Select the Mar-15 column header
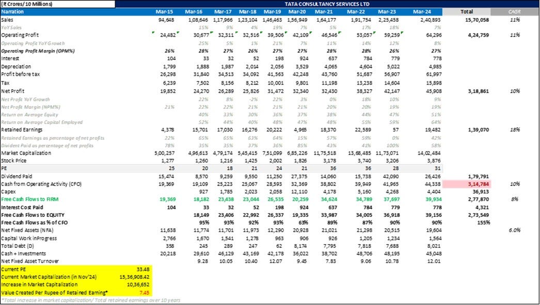Image resolution: width=540 pixels, height=305 pixels. click(165, 12)
